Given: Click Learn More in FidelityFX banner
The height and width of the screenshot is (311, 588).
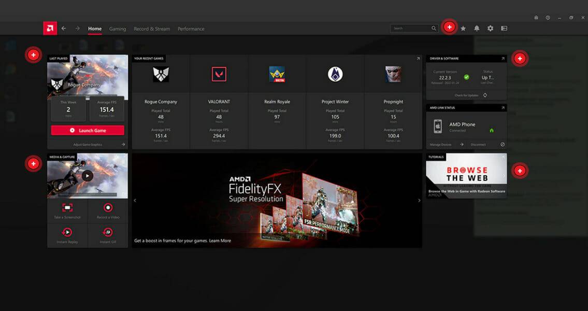Looking at the screenshot, I should (220, 241).
